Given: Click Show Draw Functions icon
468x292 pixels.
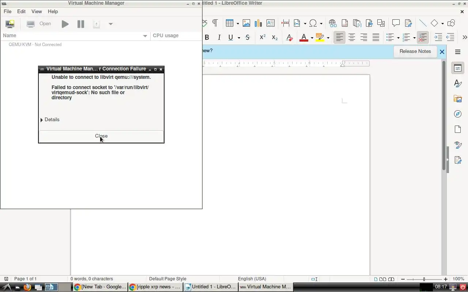Looking at the screenshot, I should [x=451, y=23].
